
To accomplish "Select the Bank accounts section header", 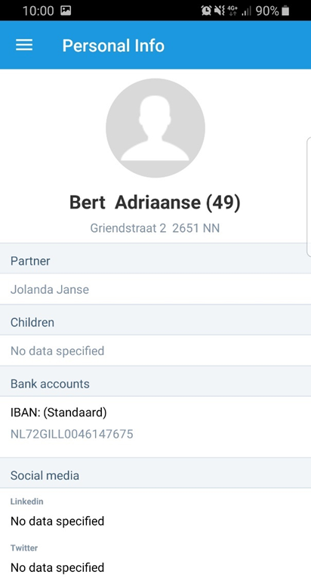I will click(x=155, y=384).
